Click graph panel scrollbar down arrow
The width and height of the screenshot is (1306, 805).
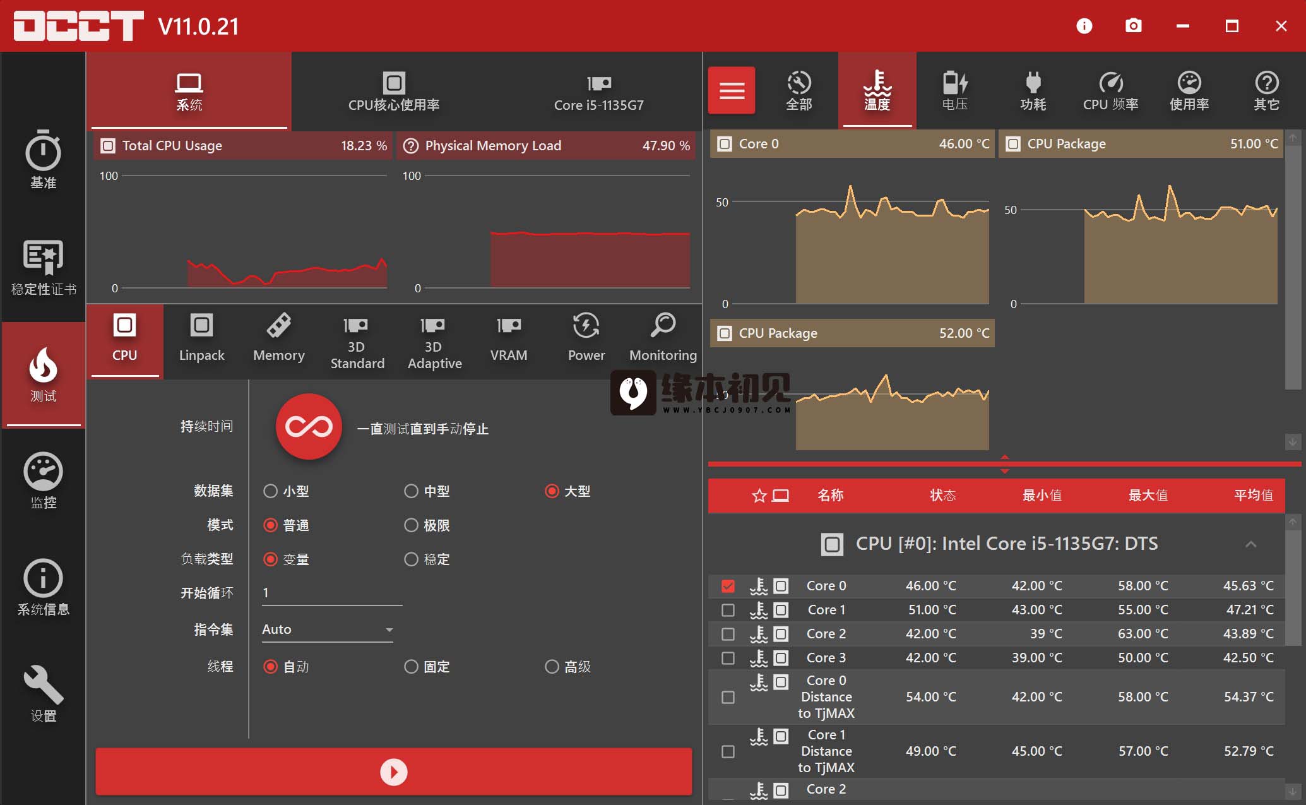pos(1293,442)
